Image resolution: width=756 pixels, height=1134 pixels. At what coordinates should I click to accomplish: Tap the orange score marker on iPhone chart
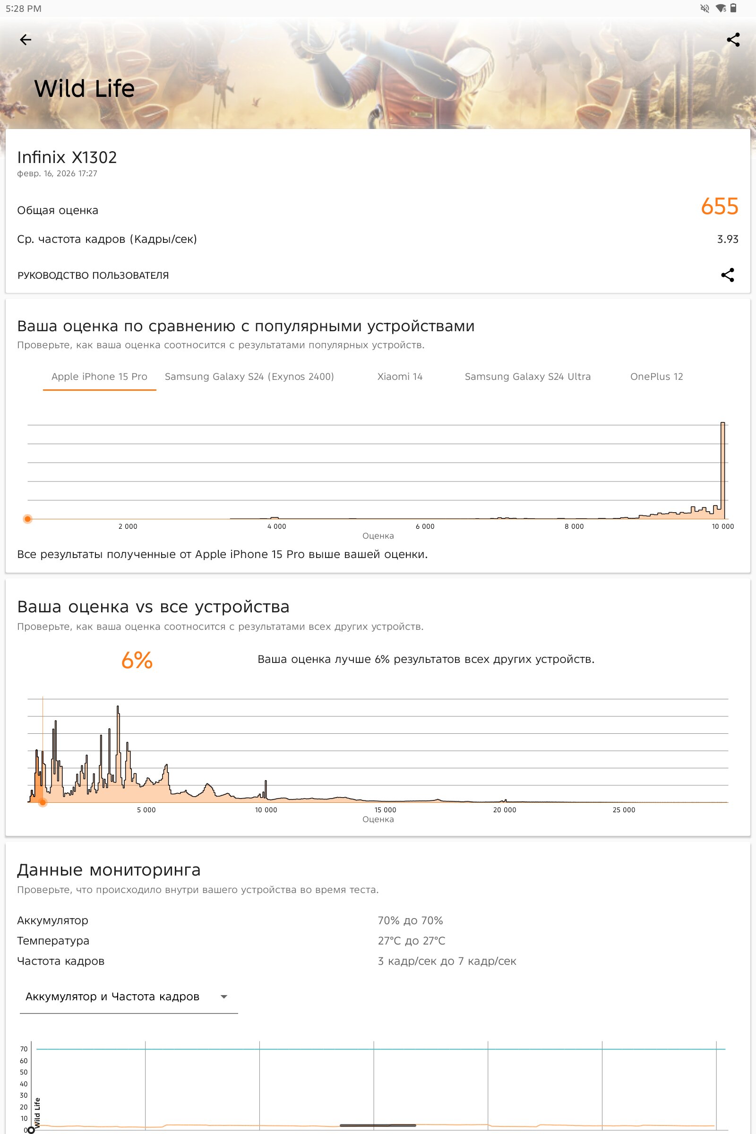click(28, 519)
